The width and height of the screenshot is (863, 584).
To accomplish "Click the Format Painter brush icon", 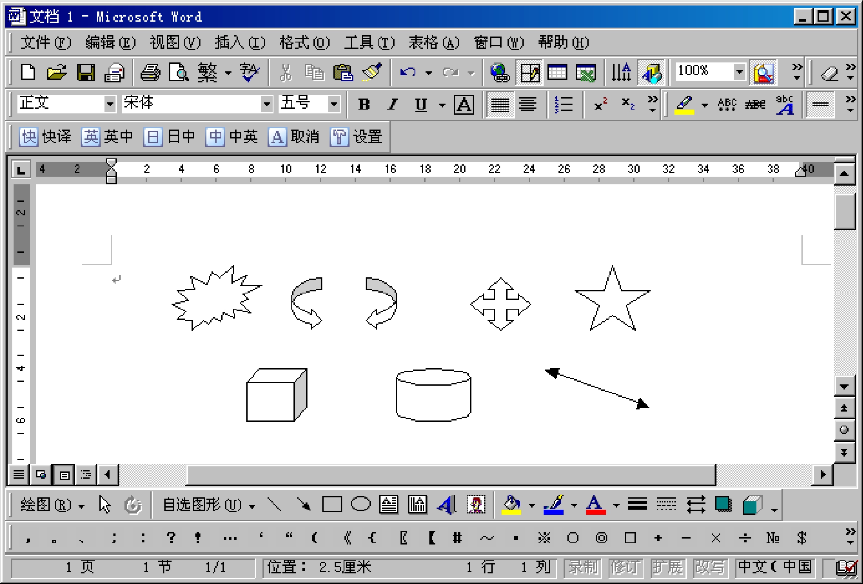I will pos(372,73).
